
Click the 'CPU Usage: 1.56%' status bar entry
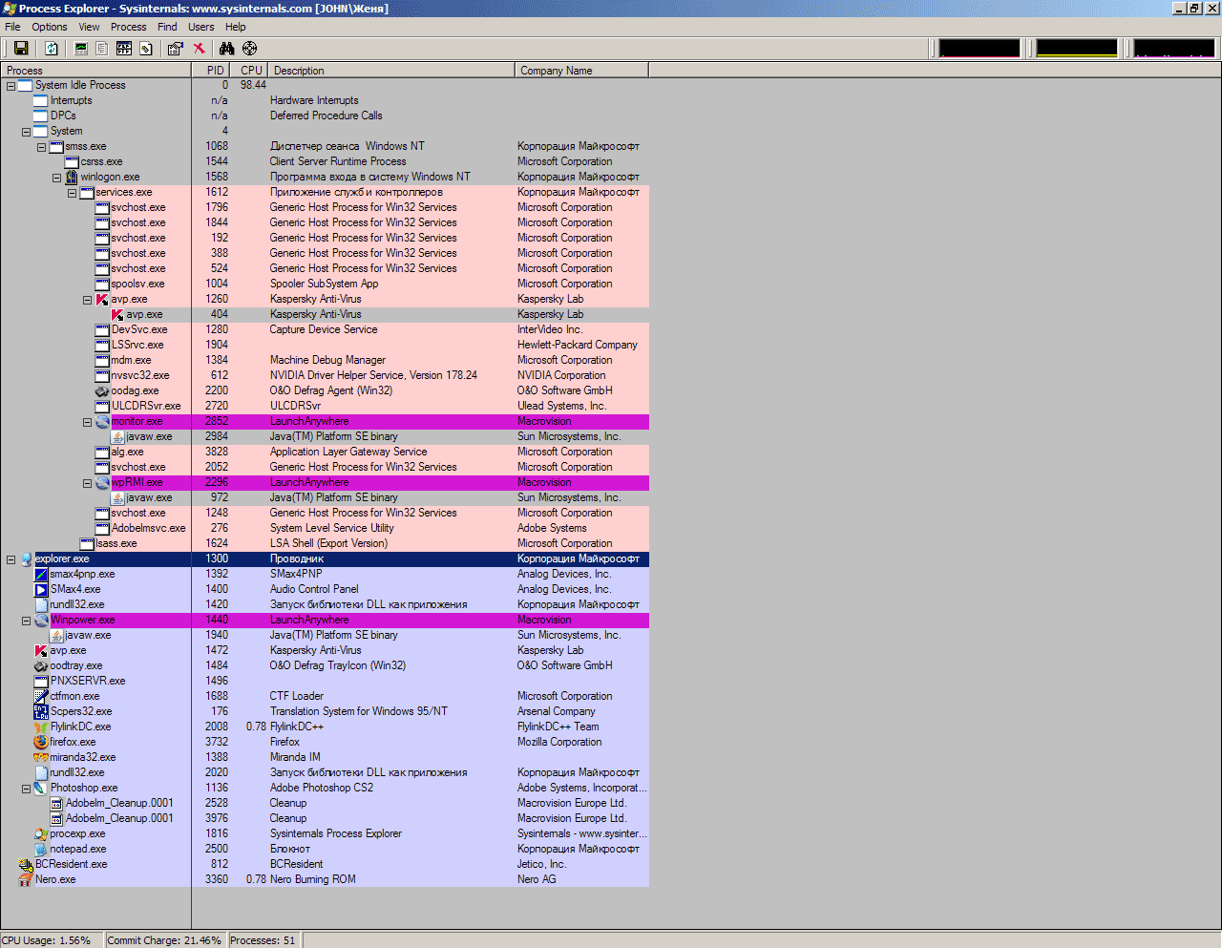[52, 940]
